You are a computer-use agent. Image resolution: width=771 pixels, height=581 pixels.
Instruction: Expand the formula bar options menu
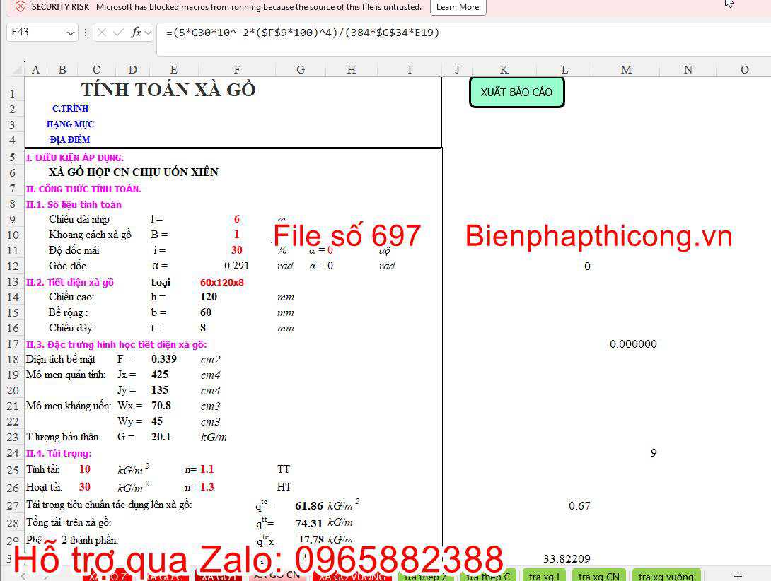pos(86,33)
